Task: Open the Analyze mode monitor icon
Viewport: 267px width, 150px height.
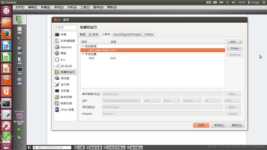Action: 19,70
